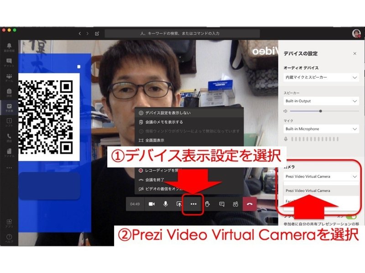Expand the audio device dropdown
Viewport: 365px width, 273px height.
[321, 77]
